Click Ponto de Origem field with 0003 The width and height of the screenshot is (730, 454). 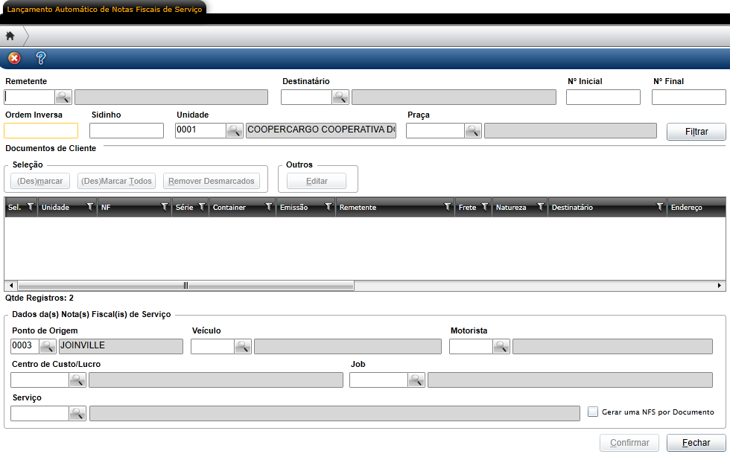coord(25,346)
